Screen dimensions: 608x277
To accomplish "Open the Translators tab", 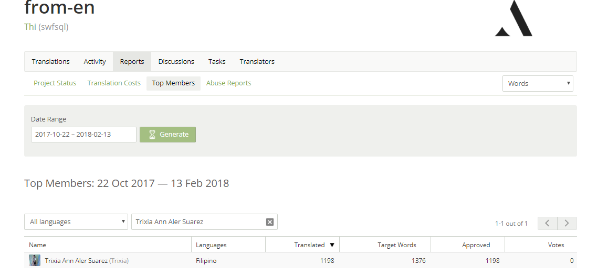I will 257,61.
